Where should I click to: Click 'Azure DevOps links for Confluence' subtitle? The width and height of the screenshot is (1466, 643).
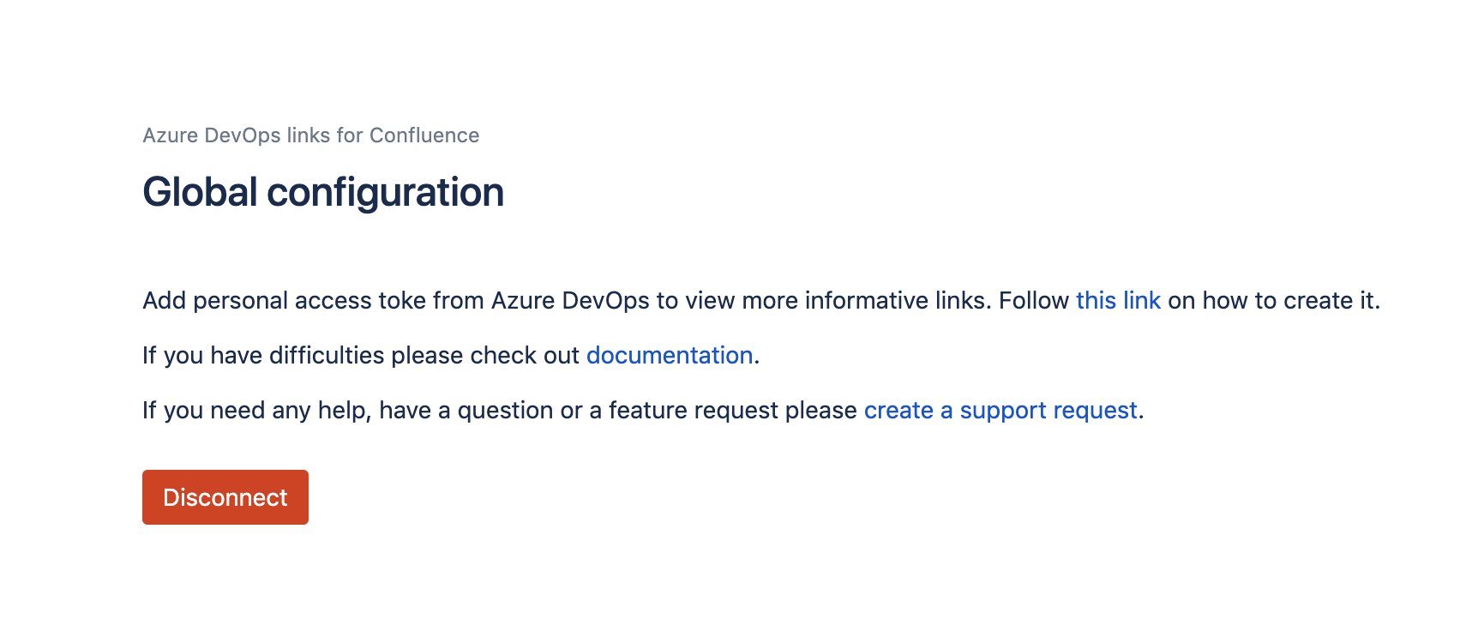point(310,135)
